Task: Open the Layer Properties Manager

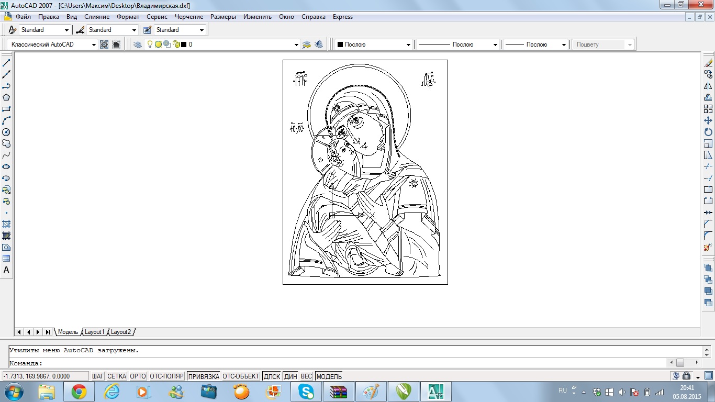Action: click(x=138, y=44)
